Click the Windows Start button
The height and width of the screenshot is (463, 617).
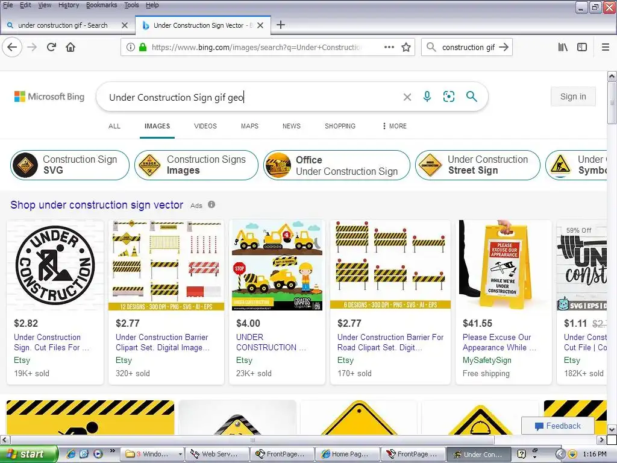(x=28, y=454)
